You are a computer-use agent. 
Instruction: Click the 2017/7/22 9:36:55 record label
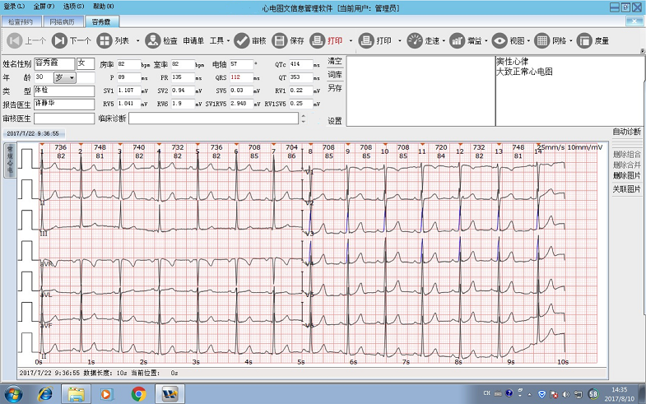click(33, 133)
